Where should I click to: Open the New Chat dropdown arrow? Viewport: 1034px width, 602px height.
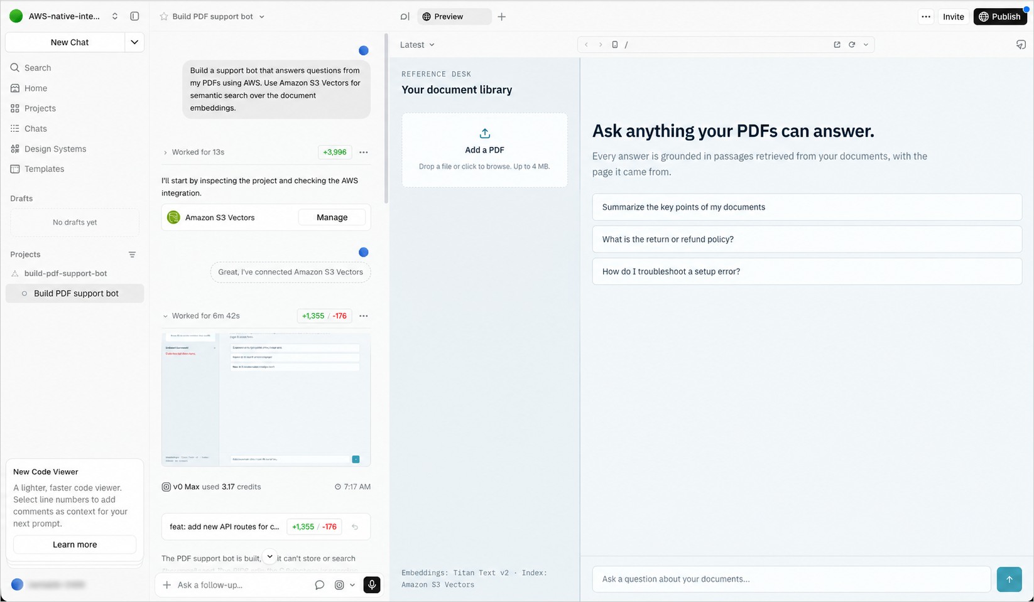tap(134, 42)
